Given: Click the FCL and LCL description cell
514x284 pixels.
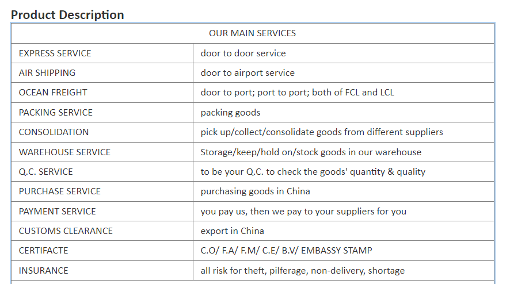Looking at the screenshot, I should point(344,93).
